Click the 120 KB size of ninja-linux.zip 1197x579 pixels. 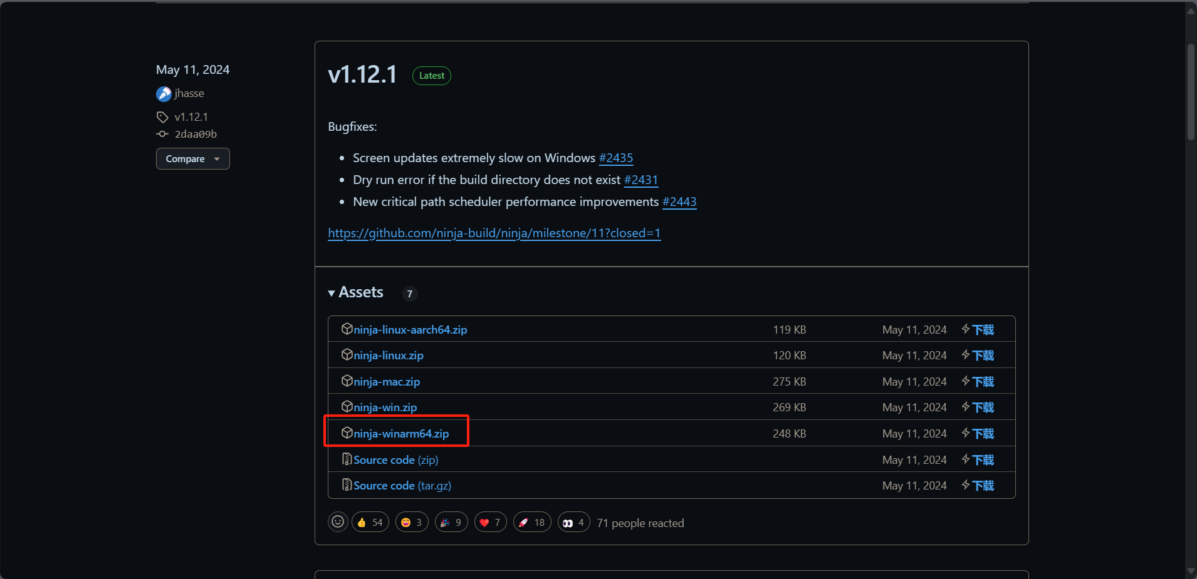[790, 356]
